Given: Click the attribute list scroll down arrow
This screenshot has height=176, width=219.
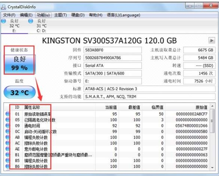Looking at the screenshot, I should tap(212, 167).
